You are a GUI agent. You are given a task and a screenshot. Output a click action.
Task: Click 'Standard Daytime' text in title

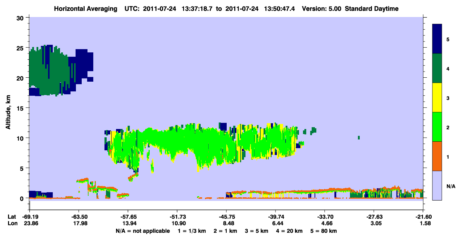click(x=372, y=9)
